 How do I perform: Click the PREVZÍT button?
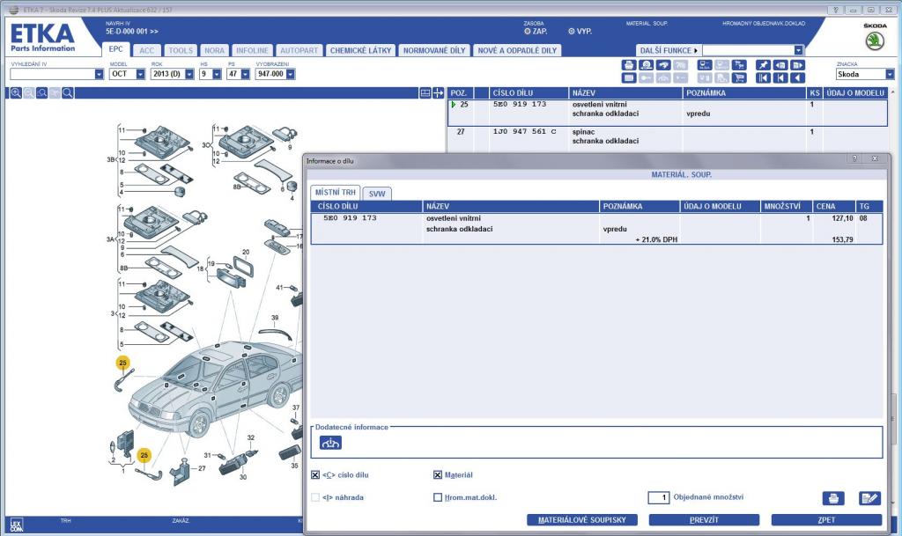tap(704, 520)
